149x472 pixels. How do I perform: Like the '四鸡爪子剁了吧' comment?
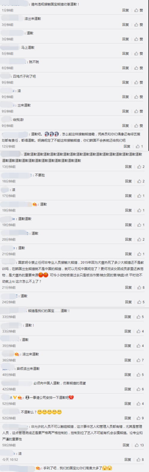[x=139, y=82]
